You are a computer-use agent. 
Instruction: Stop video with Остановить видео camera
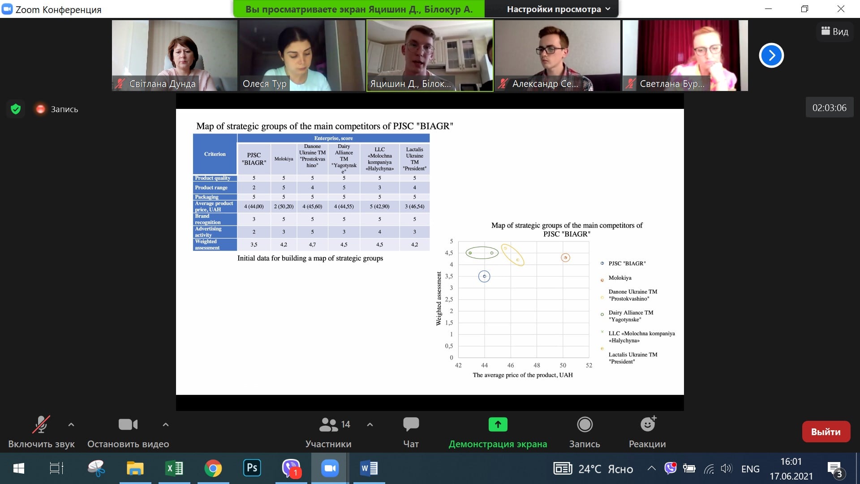(x=128, y=424)
